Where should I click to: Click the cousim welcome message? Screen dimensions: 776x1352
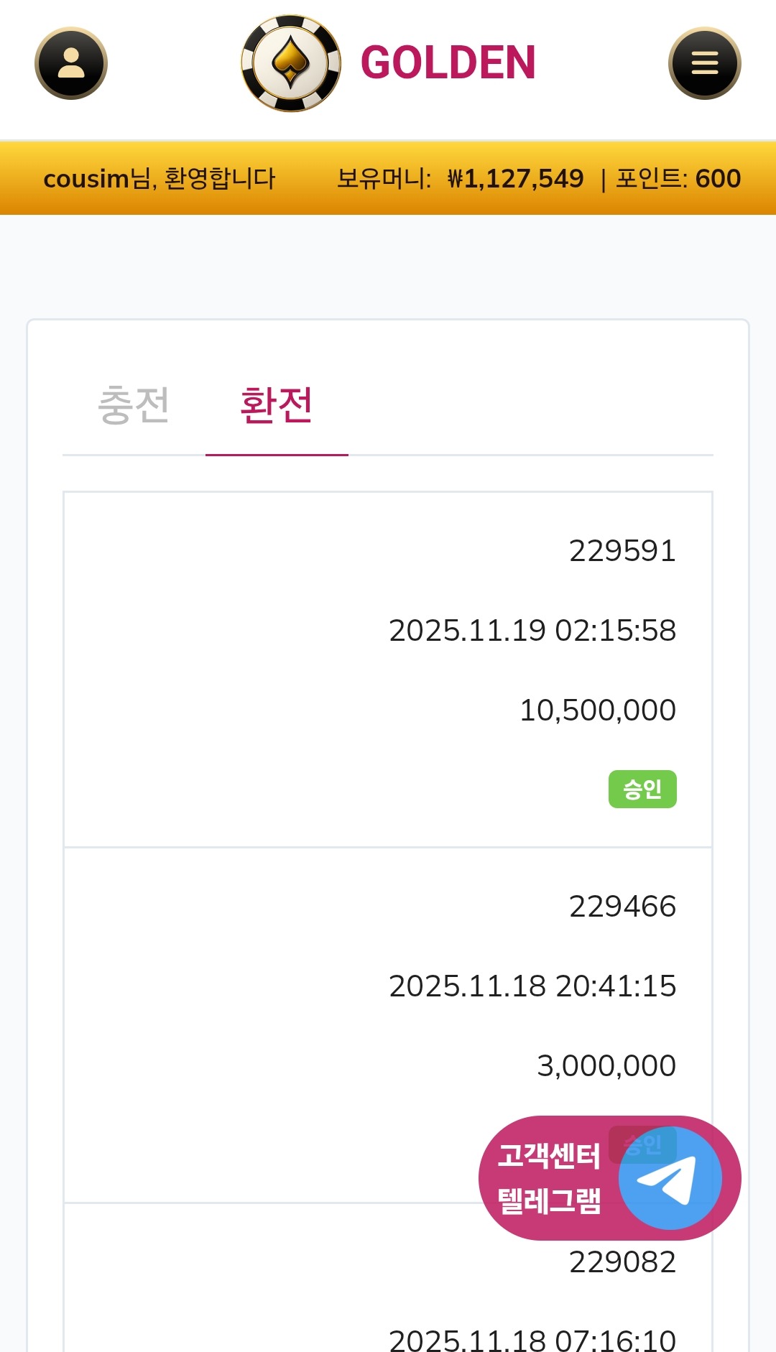159,179
